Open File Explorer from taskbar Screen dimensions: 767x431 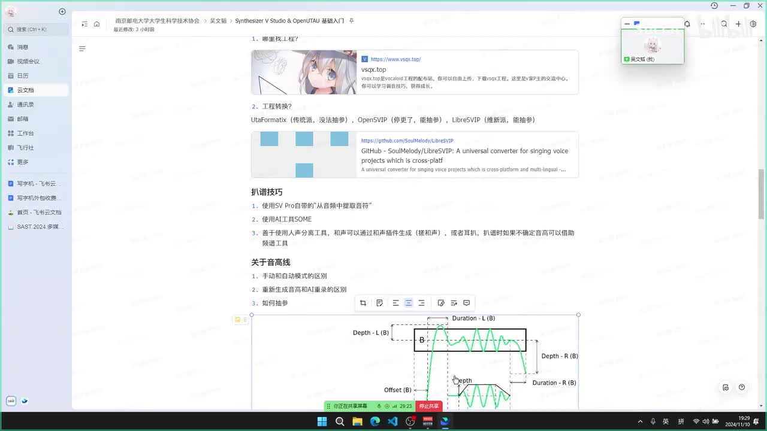[x=357, y=421]
